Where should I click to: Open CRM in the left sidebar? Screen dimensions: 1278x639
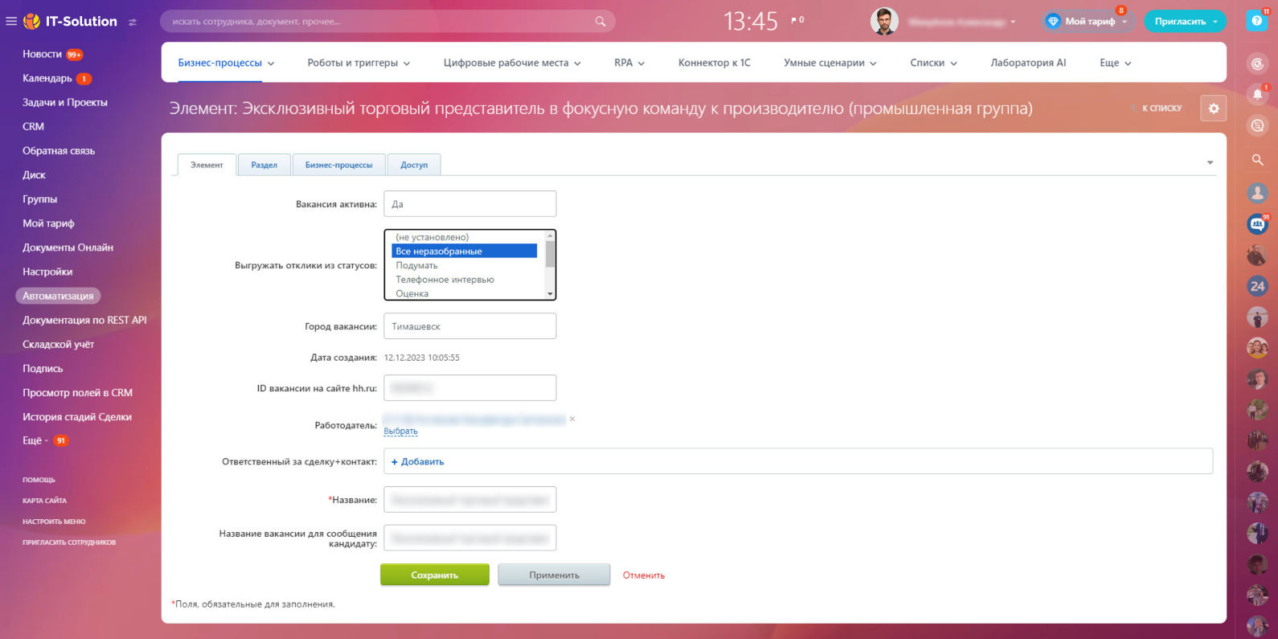pos(34,126)
